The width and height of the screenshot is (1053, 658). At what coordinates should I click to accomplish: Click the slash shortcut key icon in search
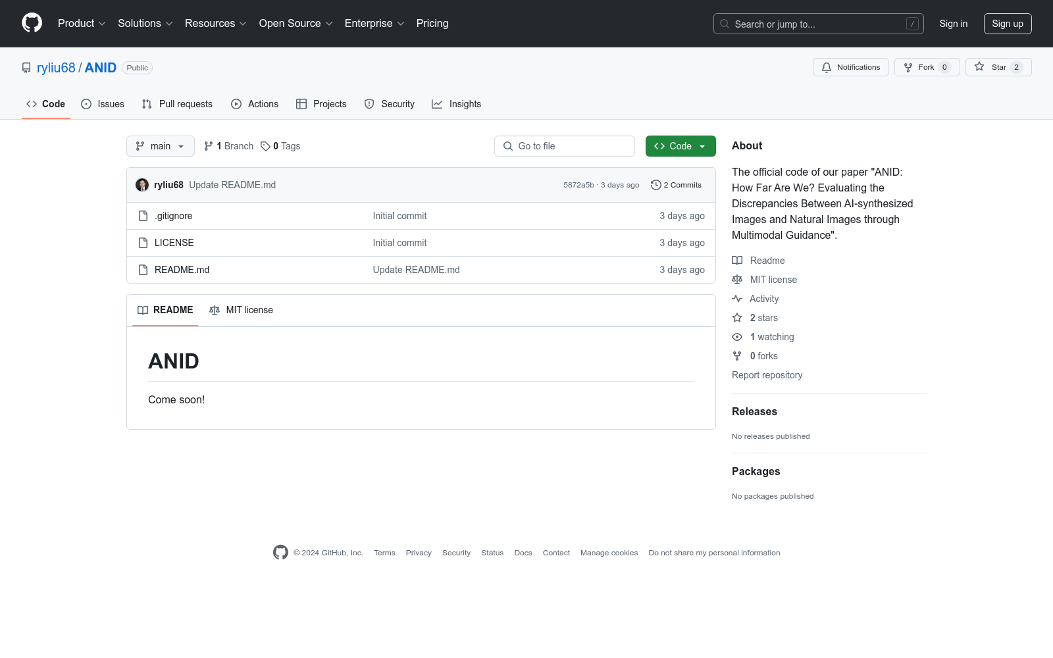[x=912, y=24]
